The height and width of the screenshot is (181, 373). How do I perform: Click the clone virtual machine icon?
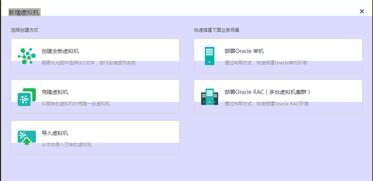(x=27, y=97)
